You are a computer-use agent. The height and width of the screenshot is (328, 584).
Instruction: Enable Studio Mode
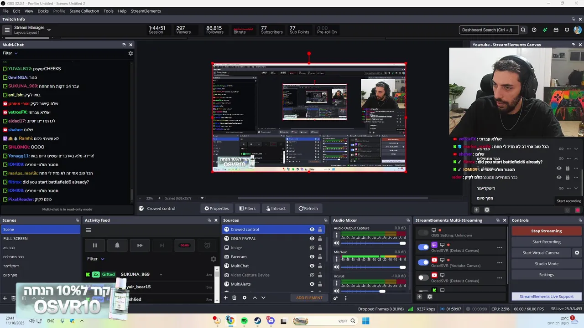546,264
